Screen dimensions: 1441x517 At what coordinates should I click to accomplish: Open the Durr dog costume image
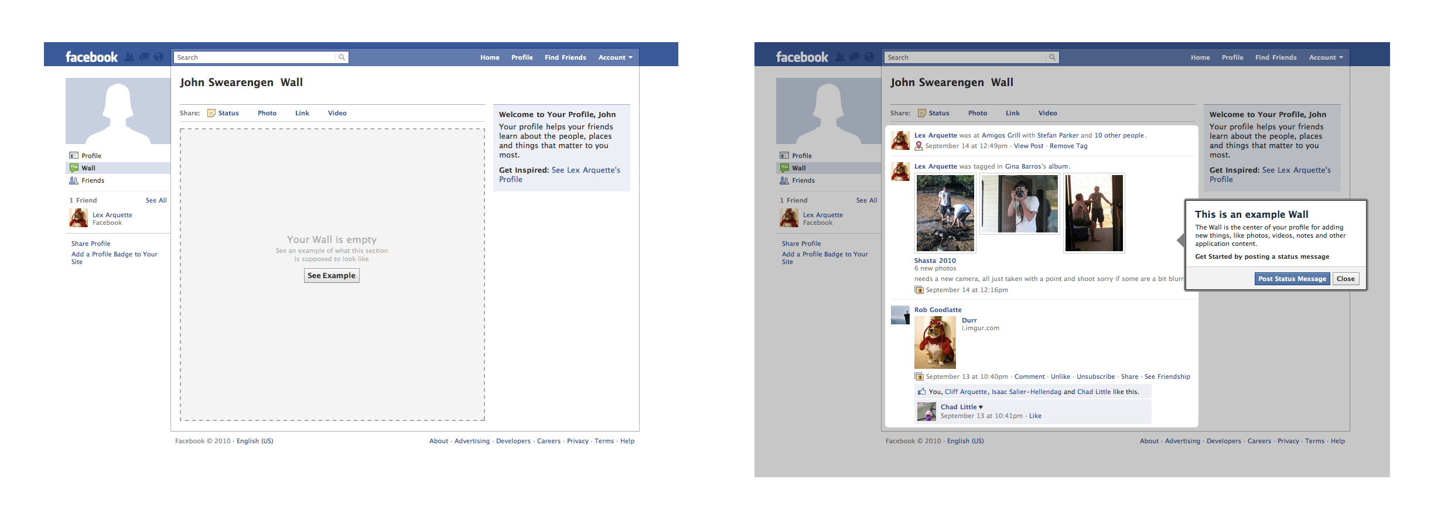[935, 343]
